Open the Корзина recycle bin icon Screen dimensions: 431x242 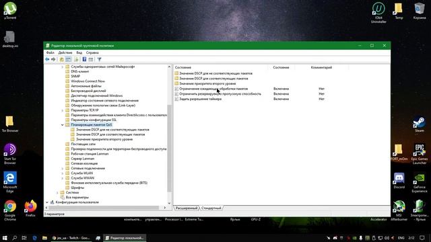(419, 11)
